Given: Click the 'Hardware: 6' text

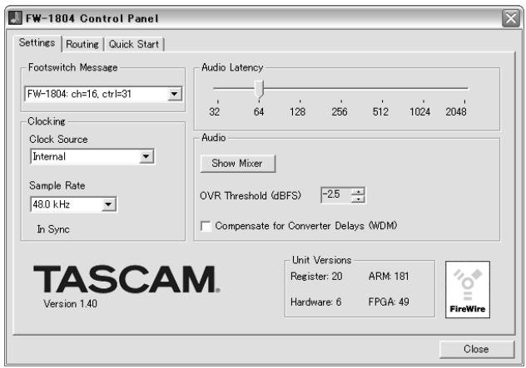Looking at the screenshot, I should (x=315, y=302).
